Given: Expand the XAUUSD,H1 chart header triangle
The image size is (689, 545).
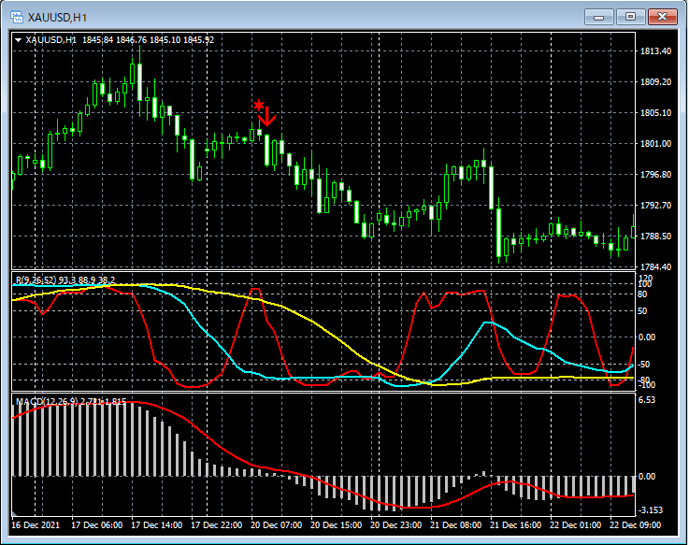Looking at the screenshot, I should [18, 40].
